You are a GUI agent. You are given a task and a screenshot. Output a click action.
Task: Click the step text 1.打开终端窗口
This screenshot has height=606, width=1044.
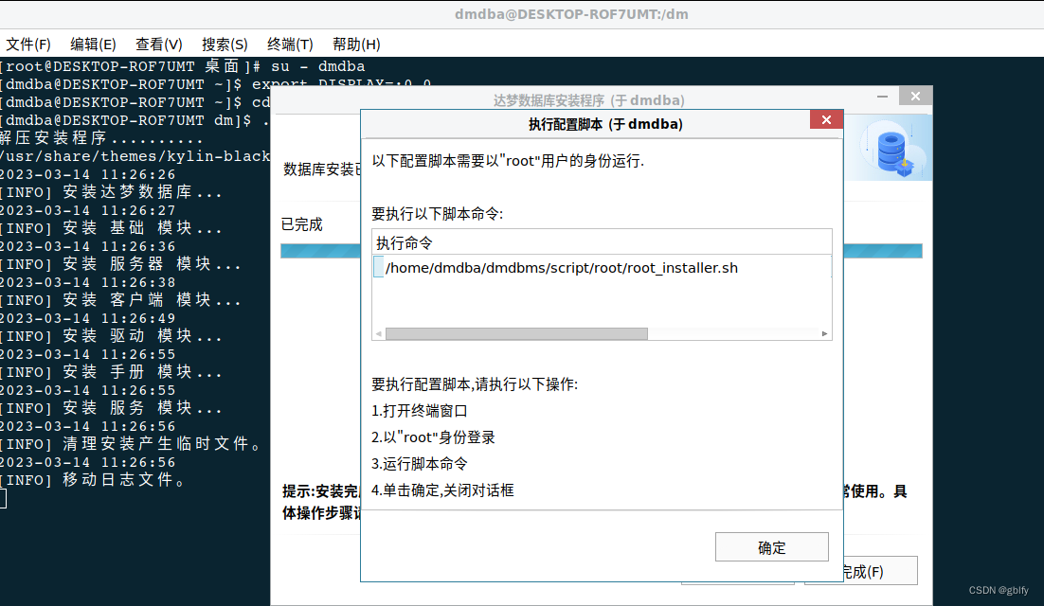[420, 411]
